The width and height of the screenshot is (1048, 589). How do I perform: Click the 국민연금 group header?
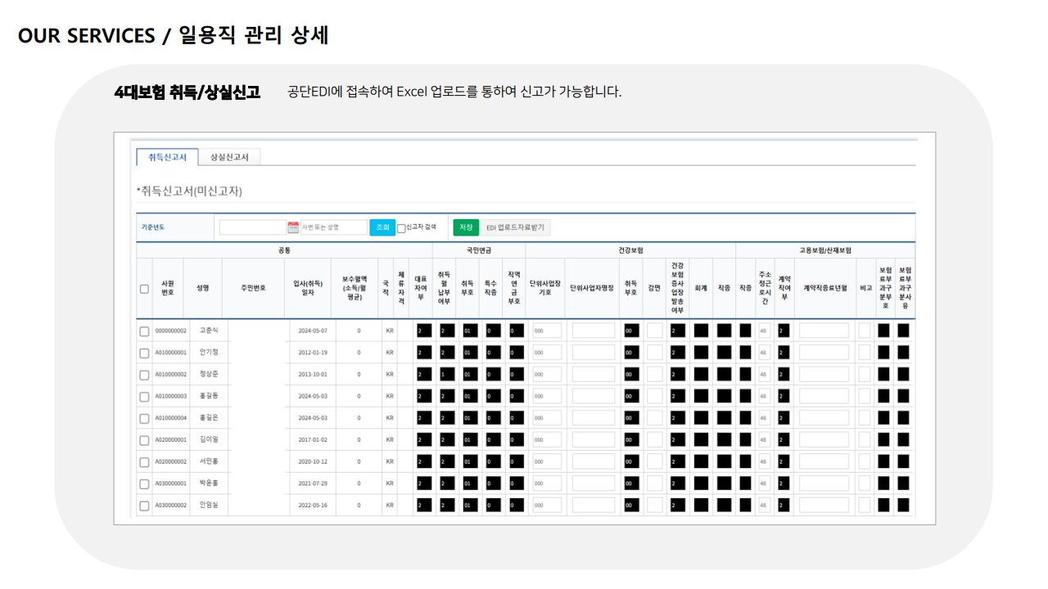tap(479, 250)
